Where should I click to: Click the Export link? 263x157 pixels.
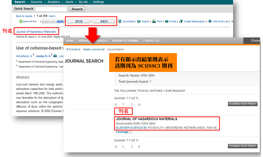click(146, 21)
